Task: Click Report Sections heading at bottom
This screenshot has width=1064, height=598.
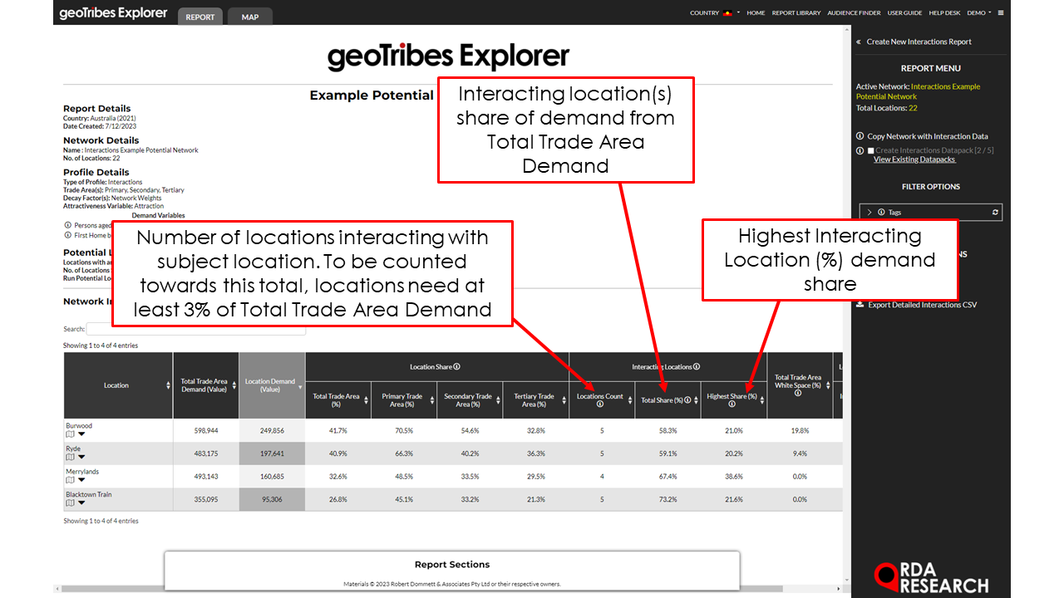Action: tap(452, 565)
